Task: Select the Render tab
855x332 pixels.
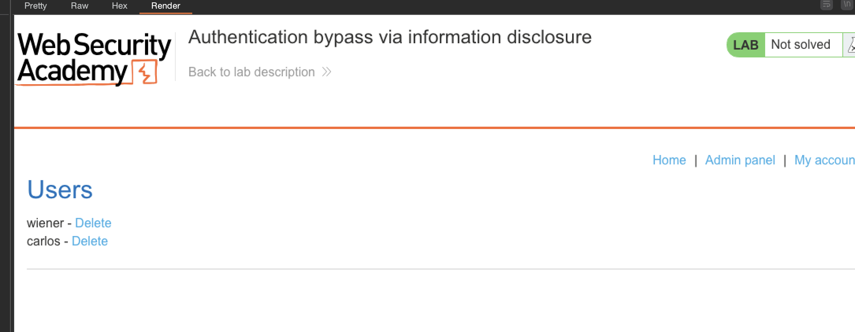Action: point(165,6)
